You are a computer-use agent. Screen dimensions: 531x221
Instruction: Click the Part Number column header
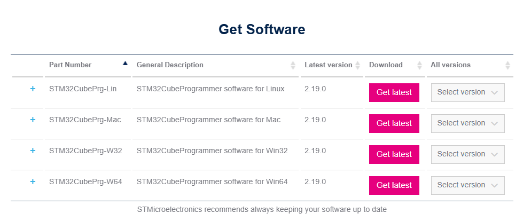70,65
